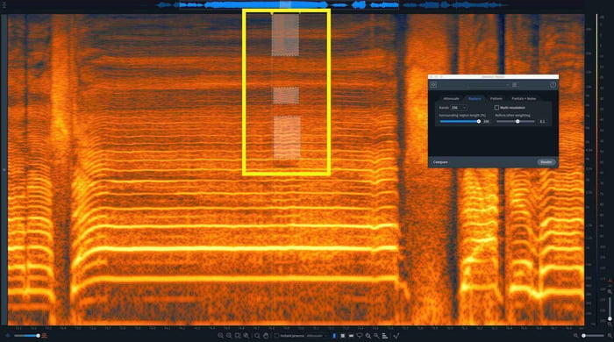Click the zoom in icon in bottom toolbar
Screen dimensions: 614x342
220,336
